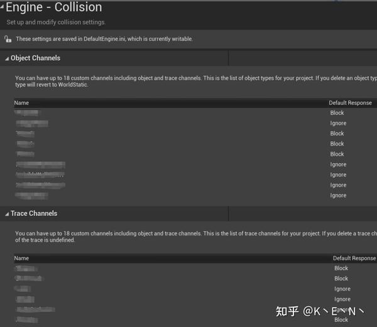Select third Trace Channels row showing Ignore
This screenshot has width=377, height=327.
[195, 289]
